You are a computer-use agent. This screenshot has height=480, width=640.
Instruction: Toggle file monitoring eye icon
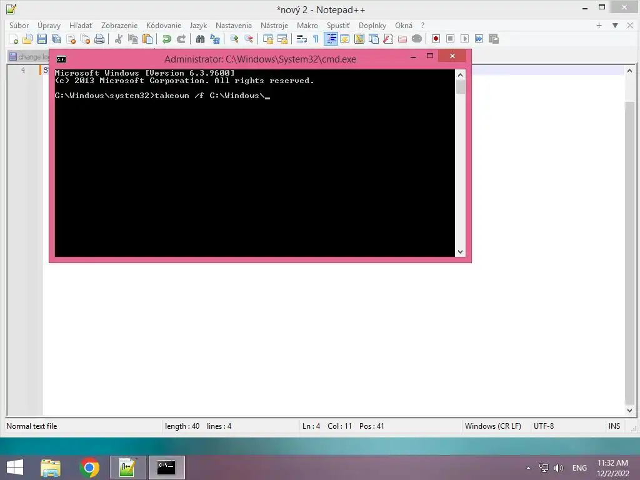(417, 39)
